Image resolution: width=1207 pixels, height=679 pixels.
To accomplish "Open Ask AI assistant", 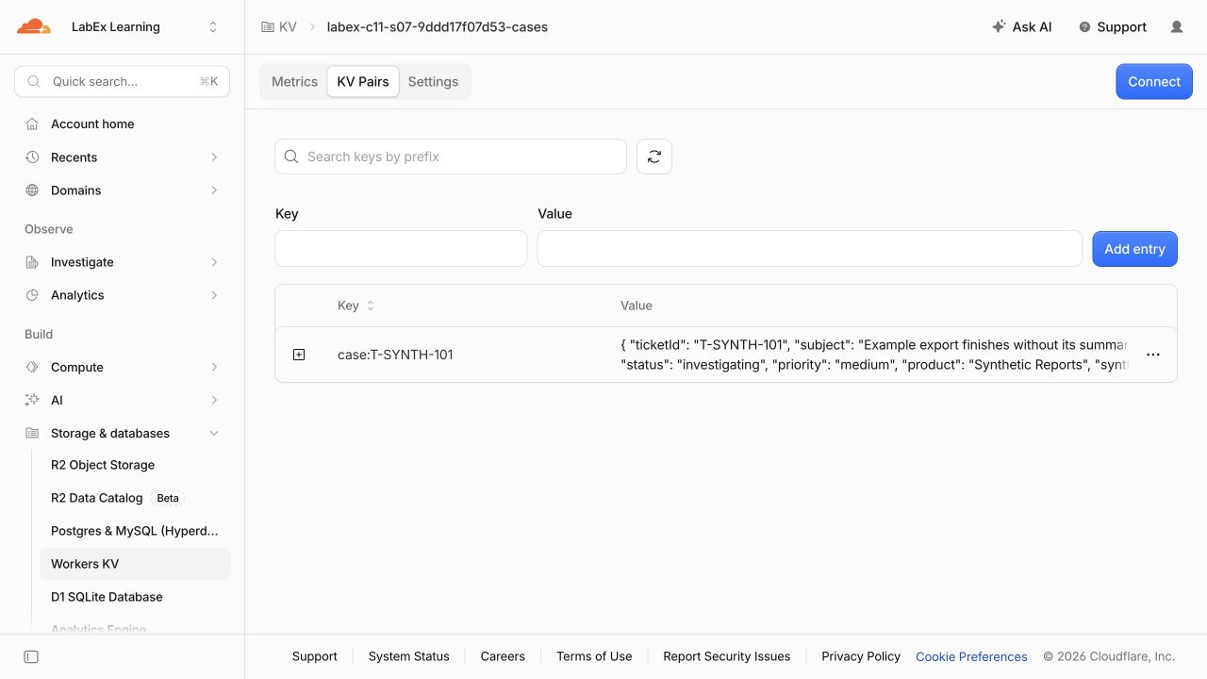I will [1022, 27].
